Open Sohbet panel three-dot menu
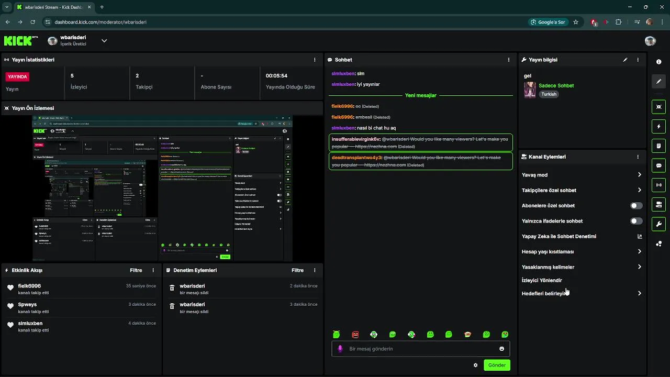 (508, 60)
